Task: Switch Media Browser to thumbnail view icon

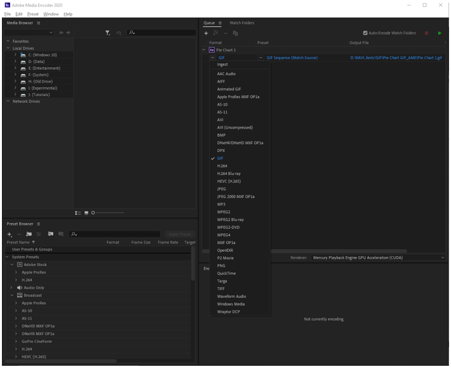Action: (86, 213)
